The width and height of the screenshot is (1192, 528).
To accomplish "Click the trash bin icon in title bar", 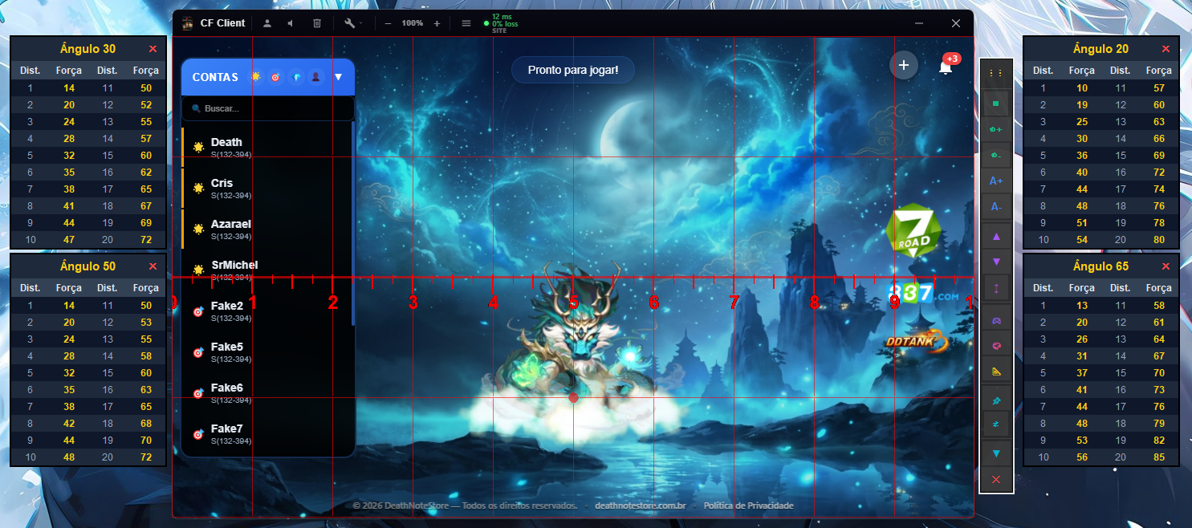I will click(316, 23).
